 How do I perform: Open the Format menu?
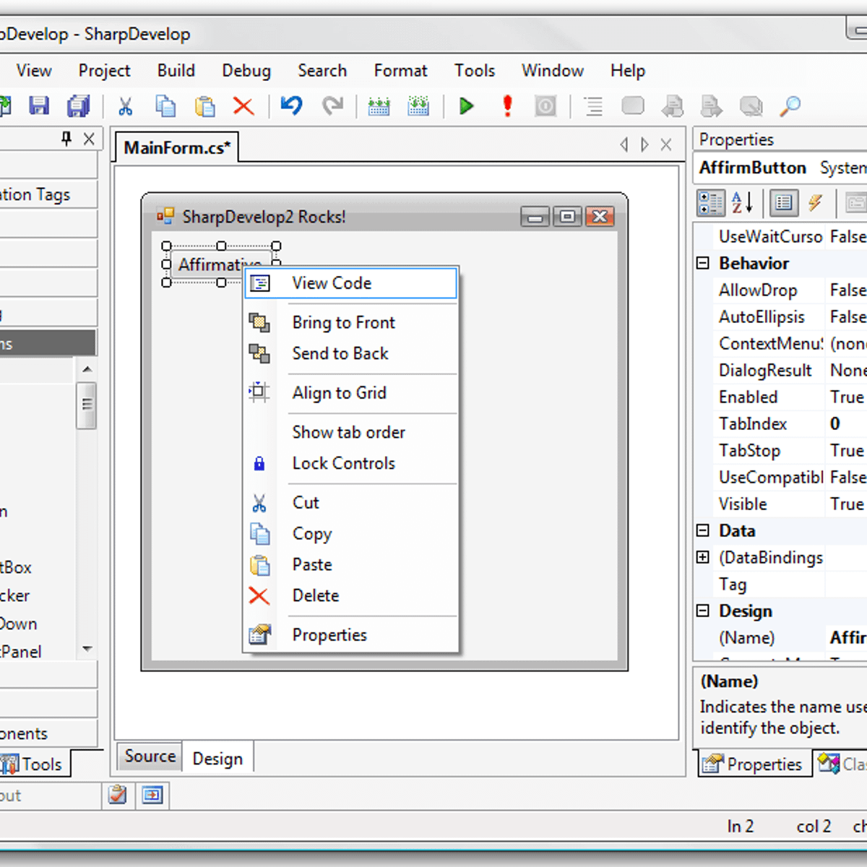click(x=400, y=71)
